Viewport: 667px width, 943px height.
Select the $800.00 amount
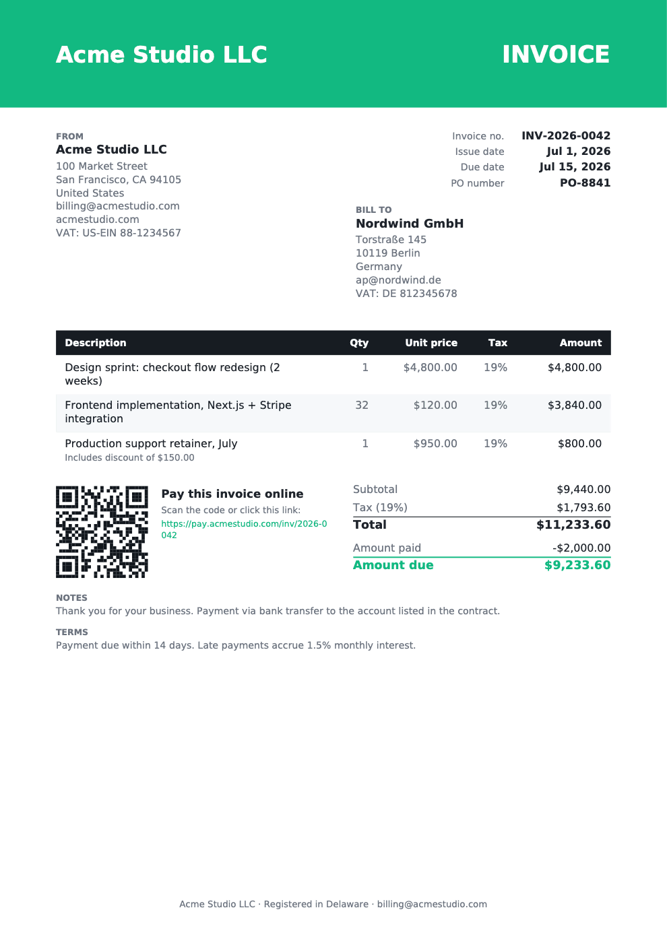[x=580, y=444]
